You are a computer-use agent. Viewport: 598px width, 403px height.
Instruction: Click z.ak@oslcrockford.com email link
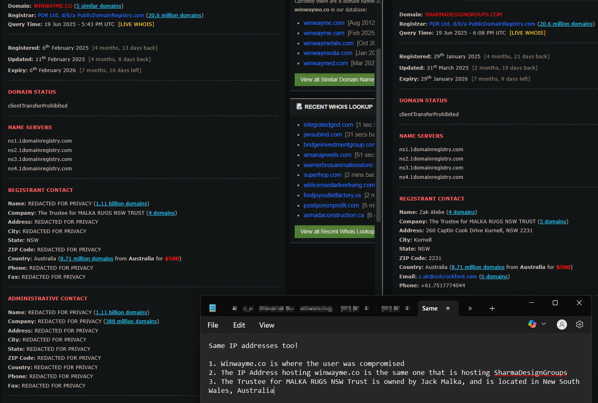(448, 277)
